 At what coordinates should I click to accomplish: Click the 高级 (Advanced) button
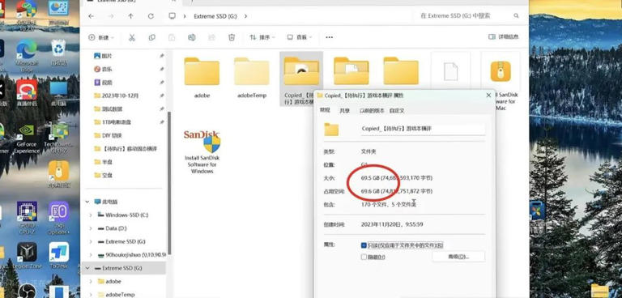pos(458,257)
